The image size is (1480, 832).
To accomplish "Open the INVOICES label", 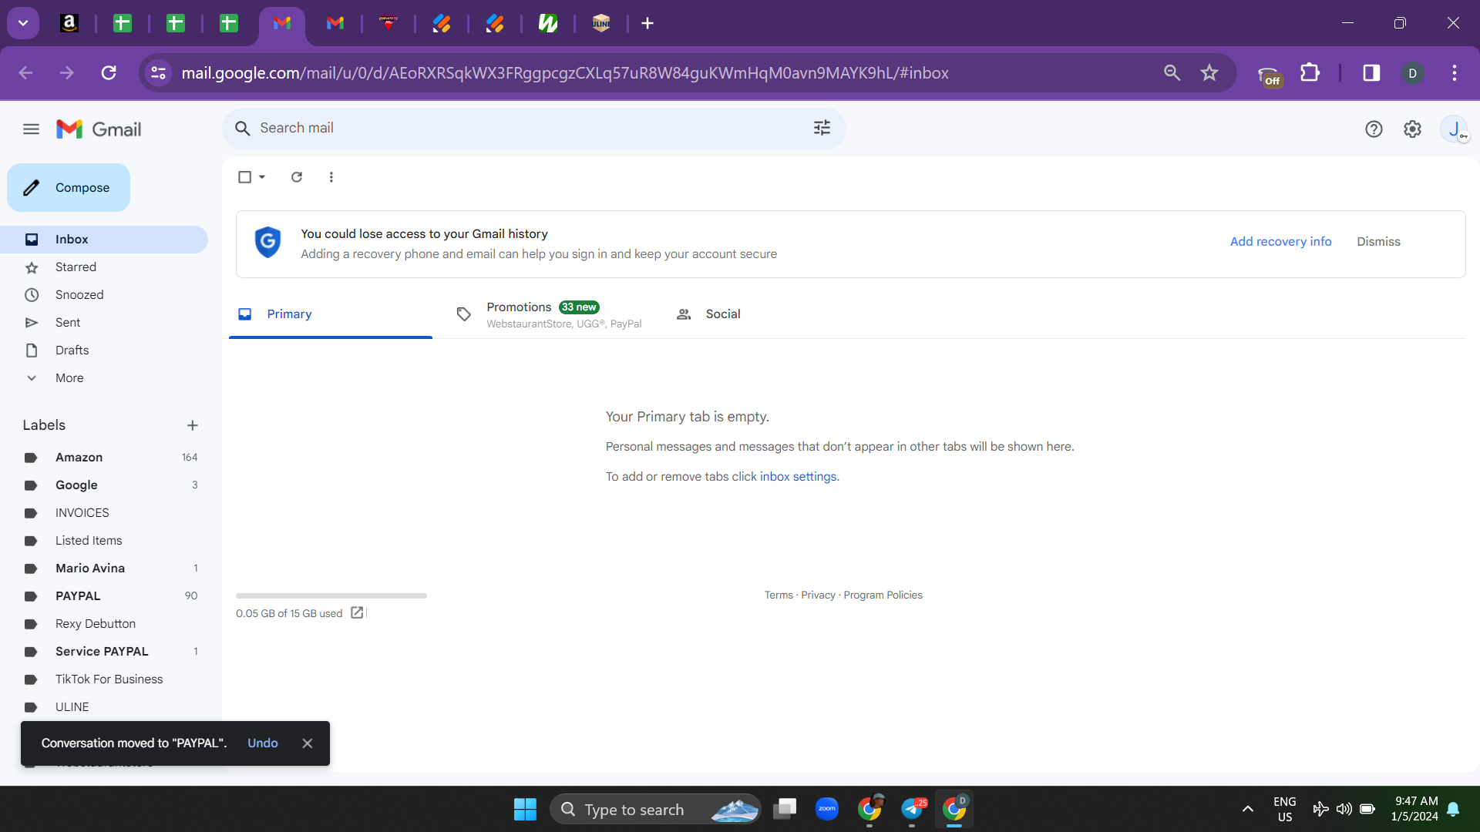I will point(82,512).
